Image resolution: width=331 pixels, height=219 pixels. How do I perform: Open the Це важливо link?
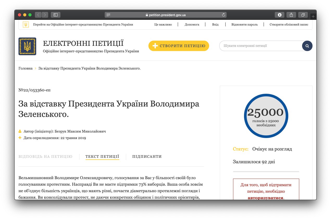click(x=163, y=24)
